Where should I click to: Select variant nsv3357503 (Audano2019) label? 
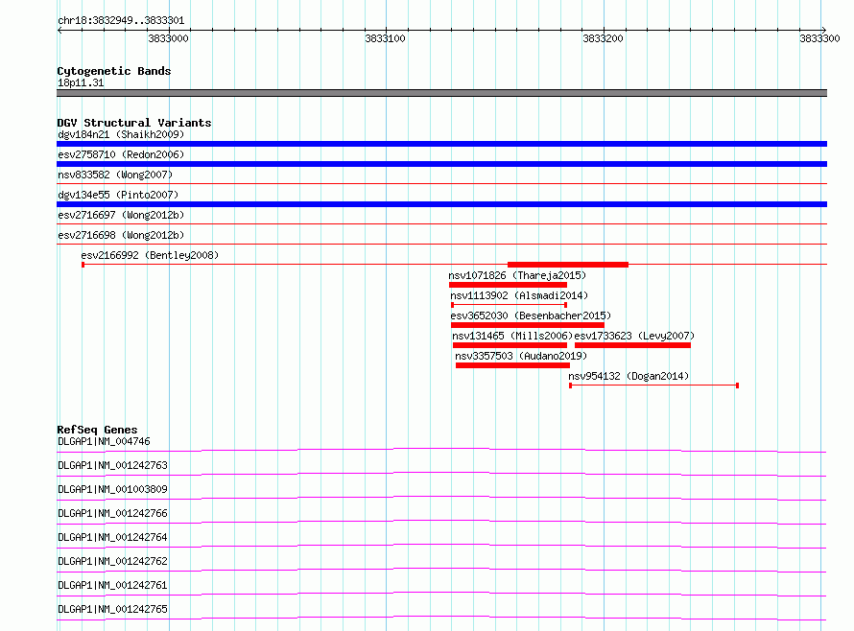pyautogui.click(x=521, y=356)
